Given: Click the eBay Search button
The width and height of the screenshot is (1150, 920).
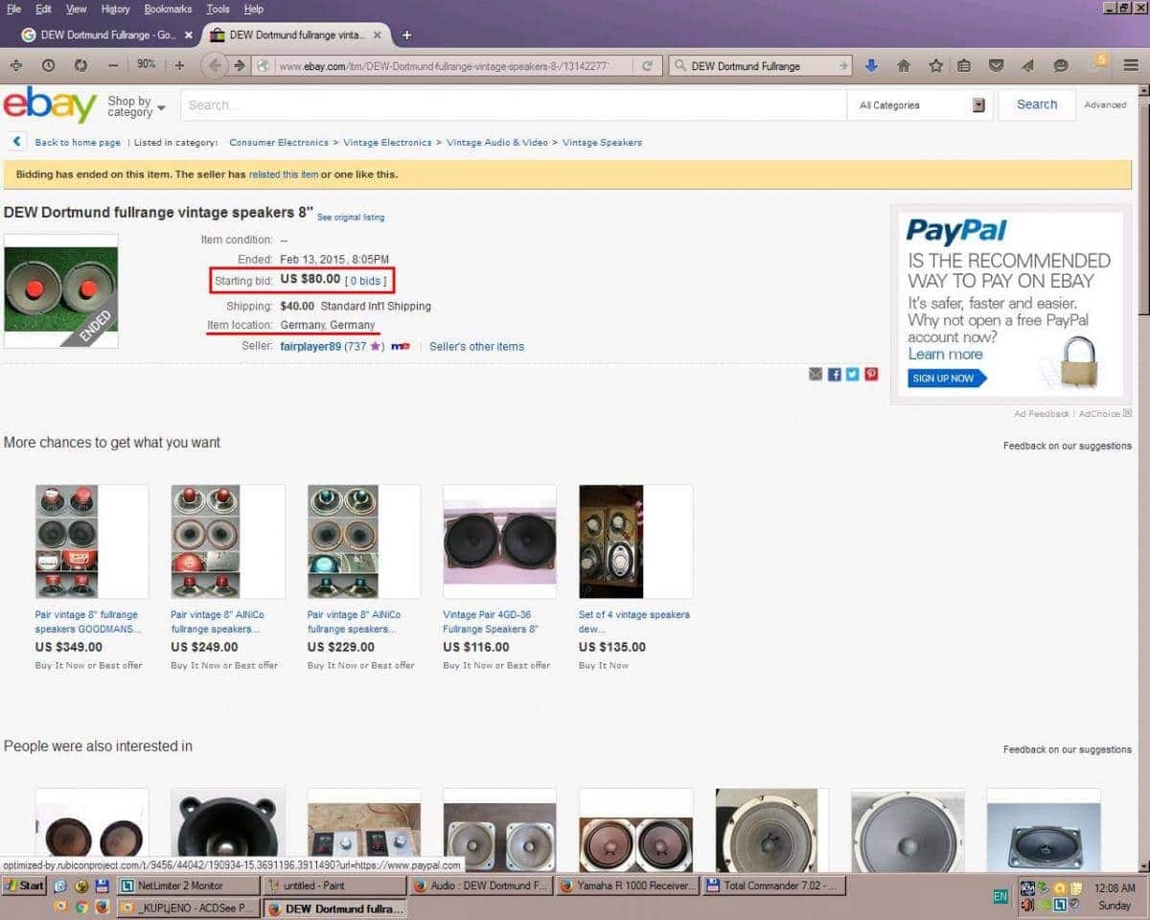Looking at the screenshot, I should 1037,104.
